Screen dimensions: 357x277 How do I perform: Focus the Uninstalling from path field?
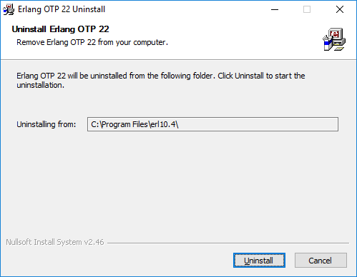point(212,124)
